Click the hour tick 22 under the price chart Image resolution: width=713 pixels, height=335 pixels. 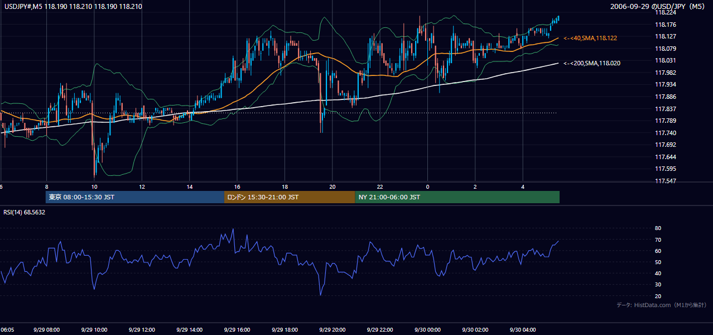click(380, 186)
